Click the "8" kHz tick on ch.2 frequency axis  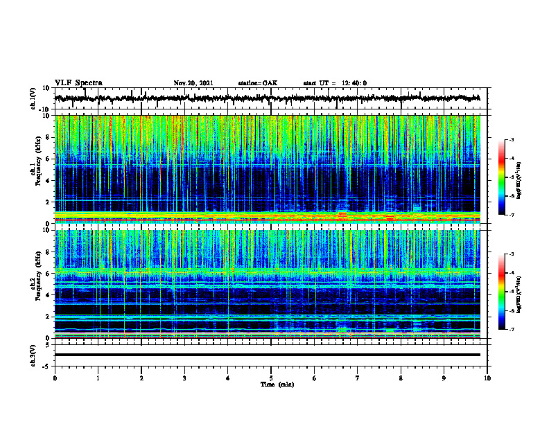tap(48, 252)
